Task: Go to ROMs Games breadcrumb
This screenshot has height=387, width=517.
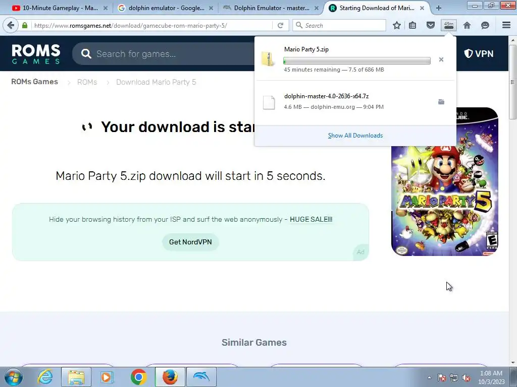Action: point(35,82)
